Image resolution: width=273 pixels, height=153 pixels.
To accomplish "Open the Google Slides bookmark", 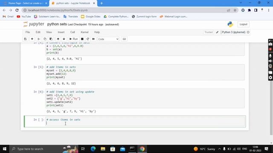I will pyautogui.click(x=91, y=17).
